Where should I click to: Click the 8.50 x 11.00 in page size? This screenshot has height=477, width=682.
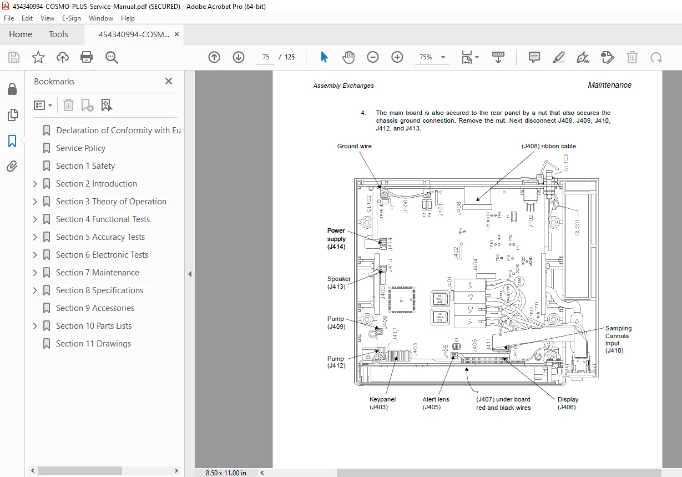(226, 473)
